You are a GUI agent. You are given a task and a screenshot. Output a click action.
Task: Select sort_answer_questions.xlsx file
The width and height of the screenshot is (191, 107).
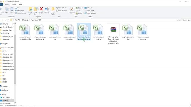(x=143, y=32)
